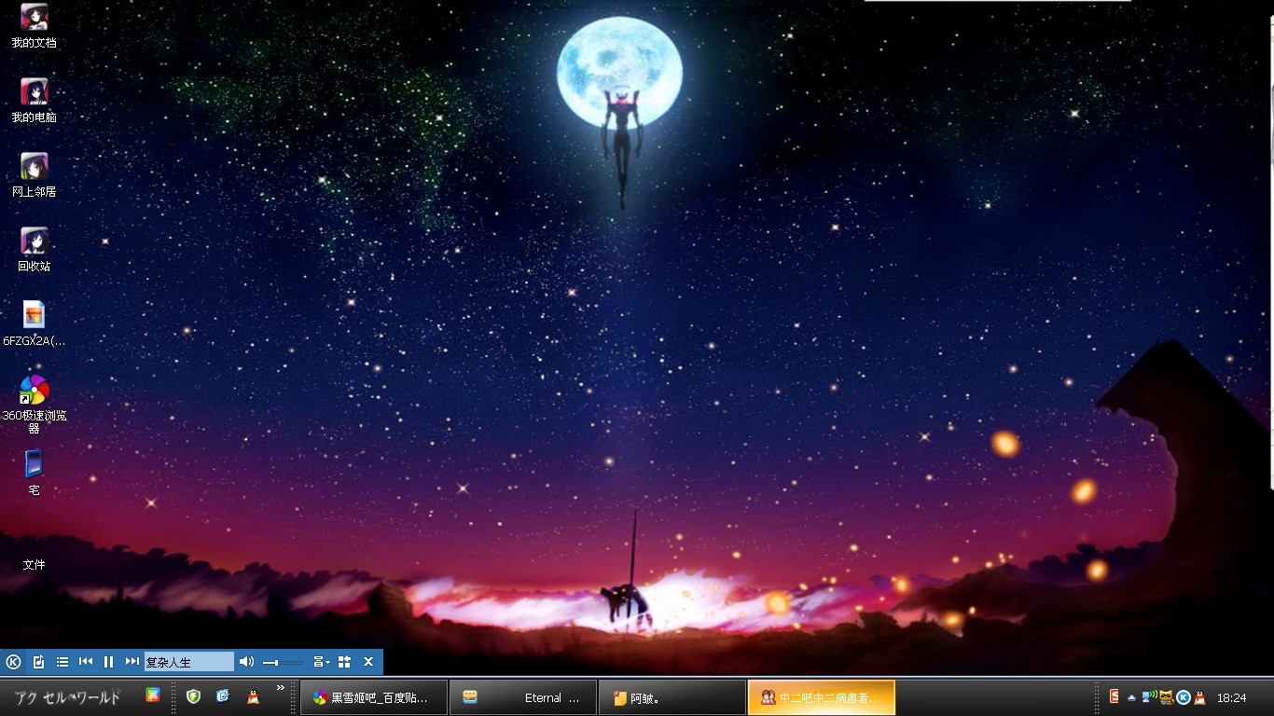Click the colorful quick launch icon beside start
The height and width of the screenshot is (716, 1274).
(153, 695)
